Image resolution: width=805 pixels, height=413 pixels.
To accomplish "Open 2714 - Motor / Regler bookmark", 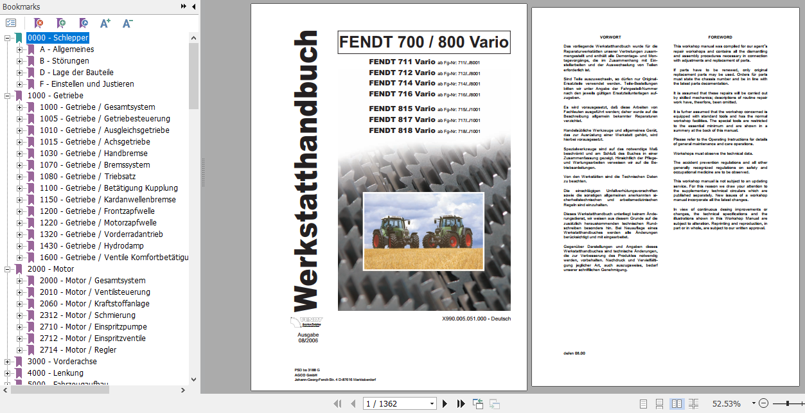I will 78,350.
